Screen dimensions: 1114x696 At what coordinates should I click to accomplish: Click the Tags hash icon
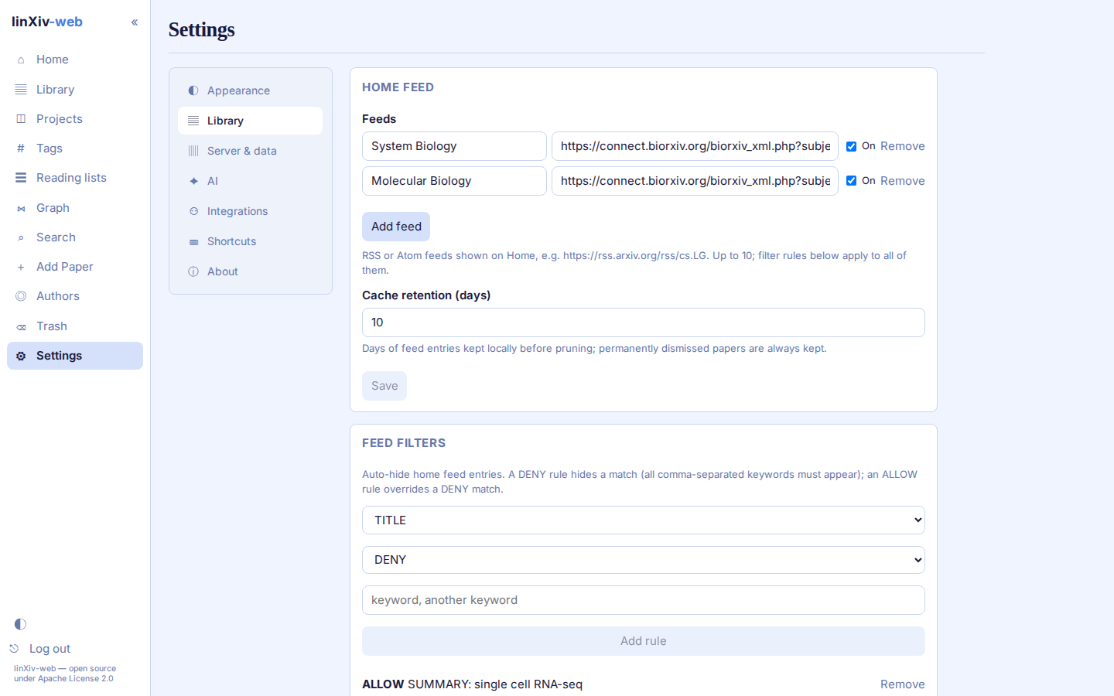(x=21, y=148)
